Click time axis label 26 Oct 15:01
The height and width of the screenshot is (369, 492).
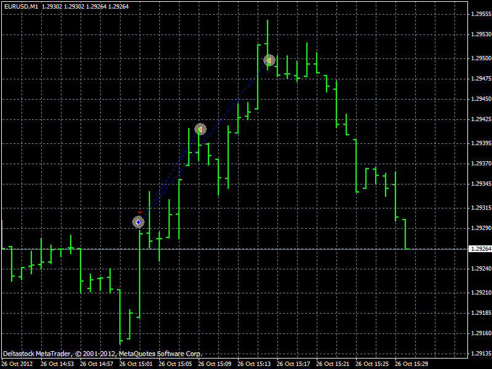tap(136, 364)
